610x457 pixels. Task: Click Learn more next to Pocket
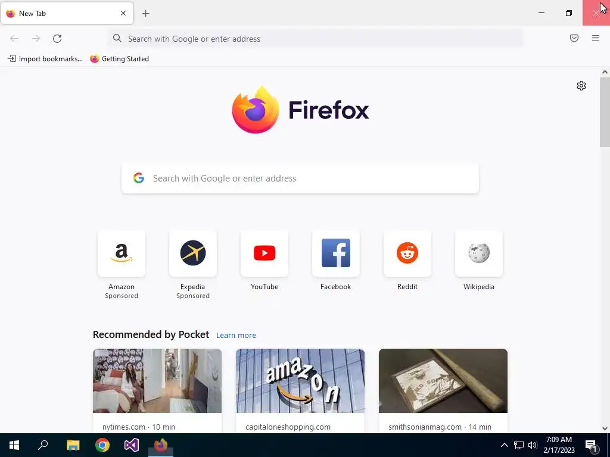236,336
